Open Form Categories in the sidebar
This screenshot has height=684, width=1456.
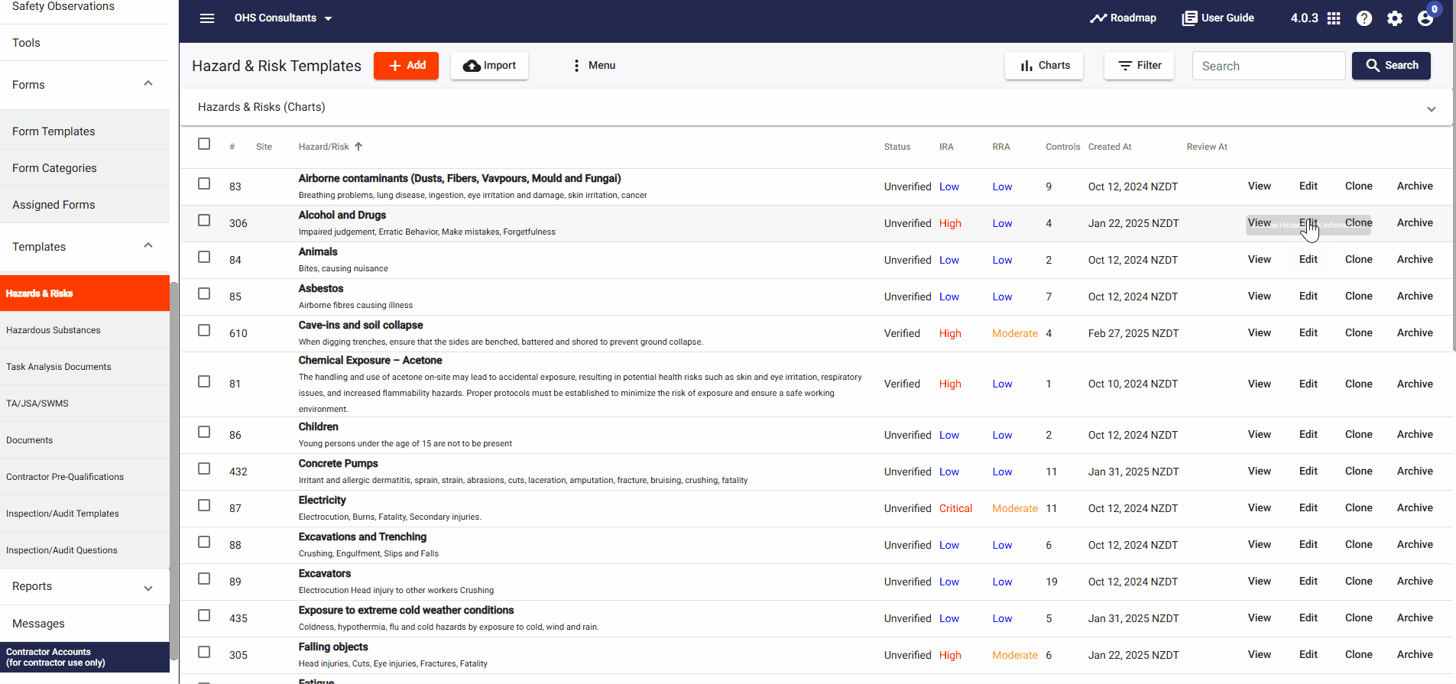click(85, 168)
